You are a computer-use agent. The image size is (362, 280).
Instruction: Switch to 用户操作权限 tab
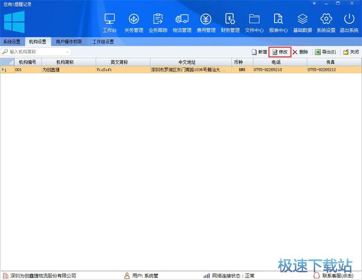tap(69, 42)
